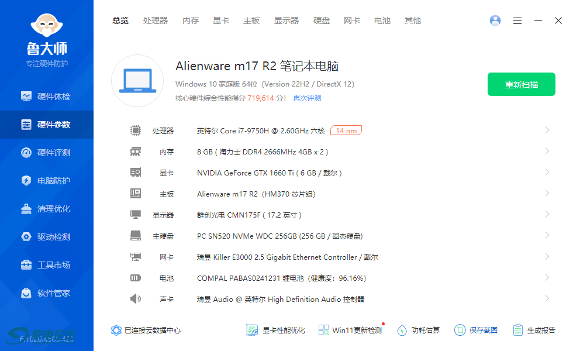Switch to the 总览 tab
The width and height of the screenshot is (573, 351).
[x=120, y=21]
